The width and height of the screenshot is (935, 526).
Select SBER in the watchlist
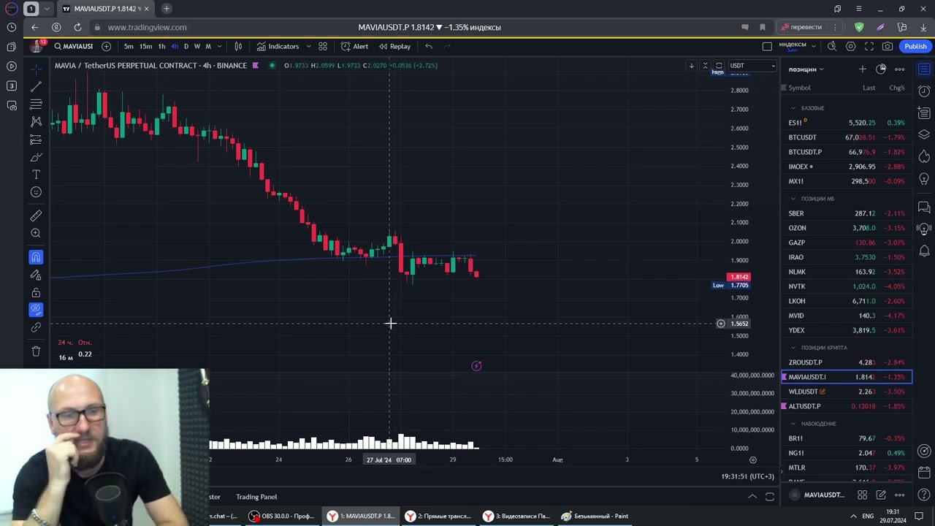(847, 213)
